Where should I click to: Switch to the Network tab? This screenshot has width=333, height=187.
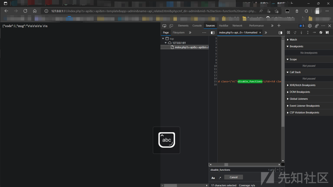tap(237, 26)
